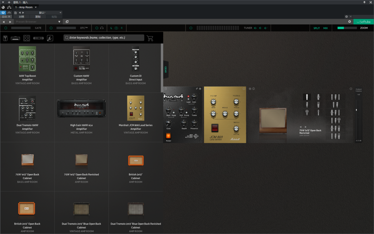This screenshot has width=374, height=234.
Task: Click the GATE threshold slider bar
Action: pos(21,28)
